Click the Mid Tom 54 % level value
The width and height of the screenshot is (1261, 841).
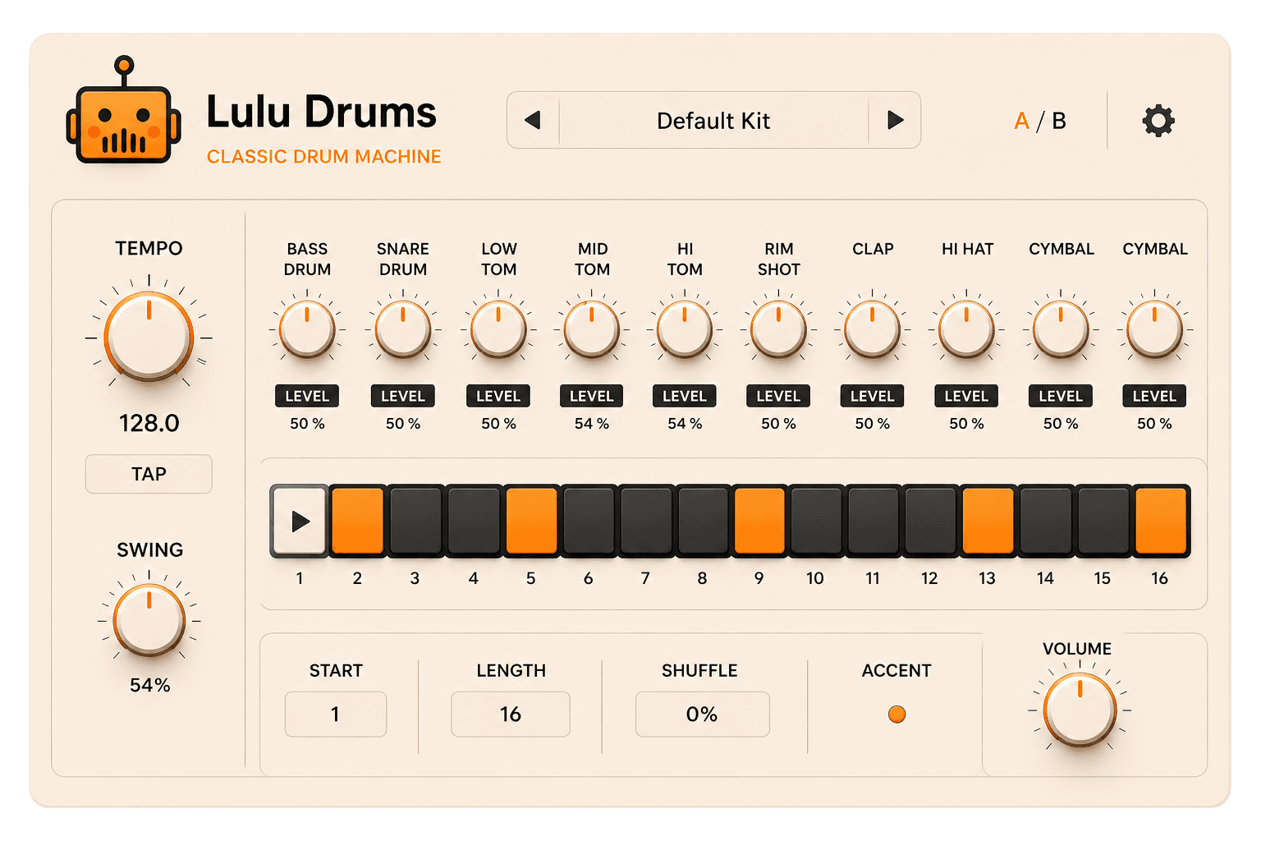tap(591, 424)
